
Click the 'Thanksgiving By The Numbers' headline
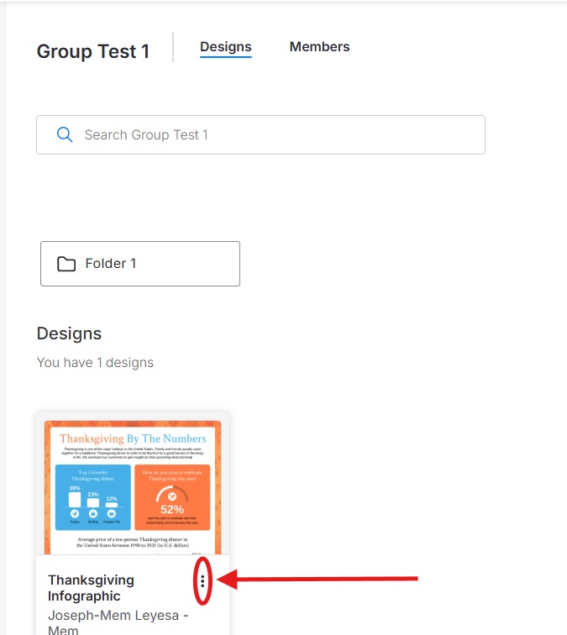coord(133,438)
